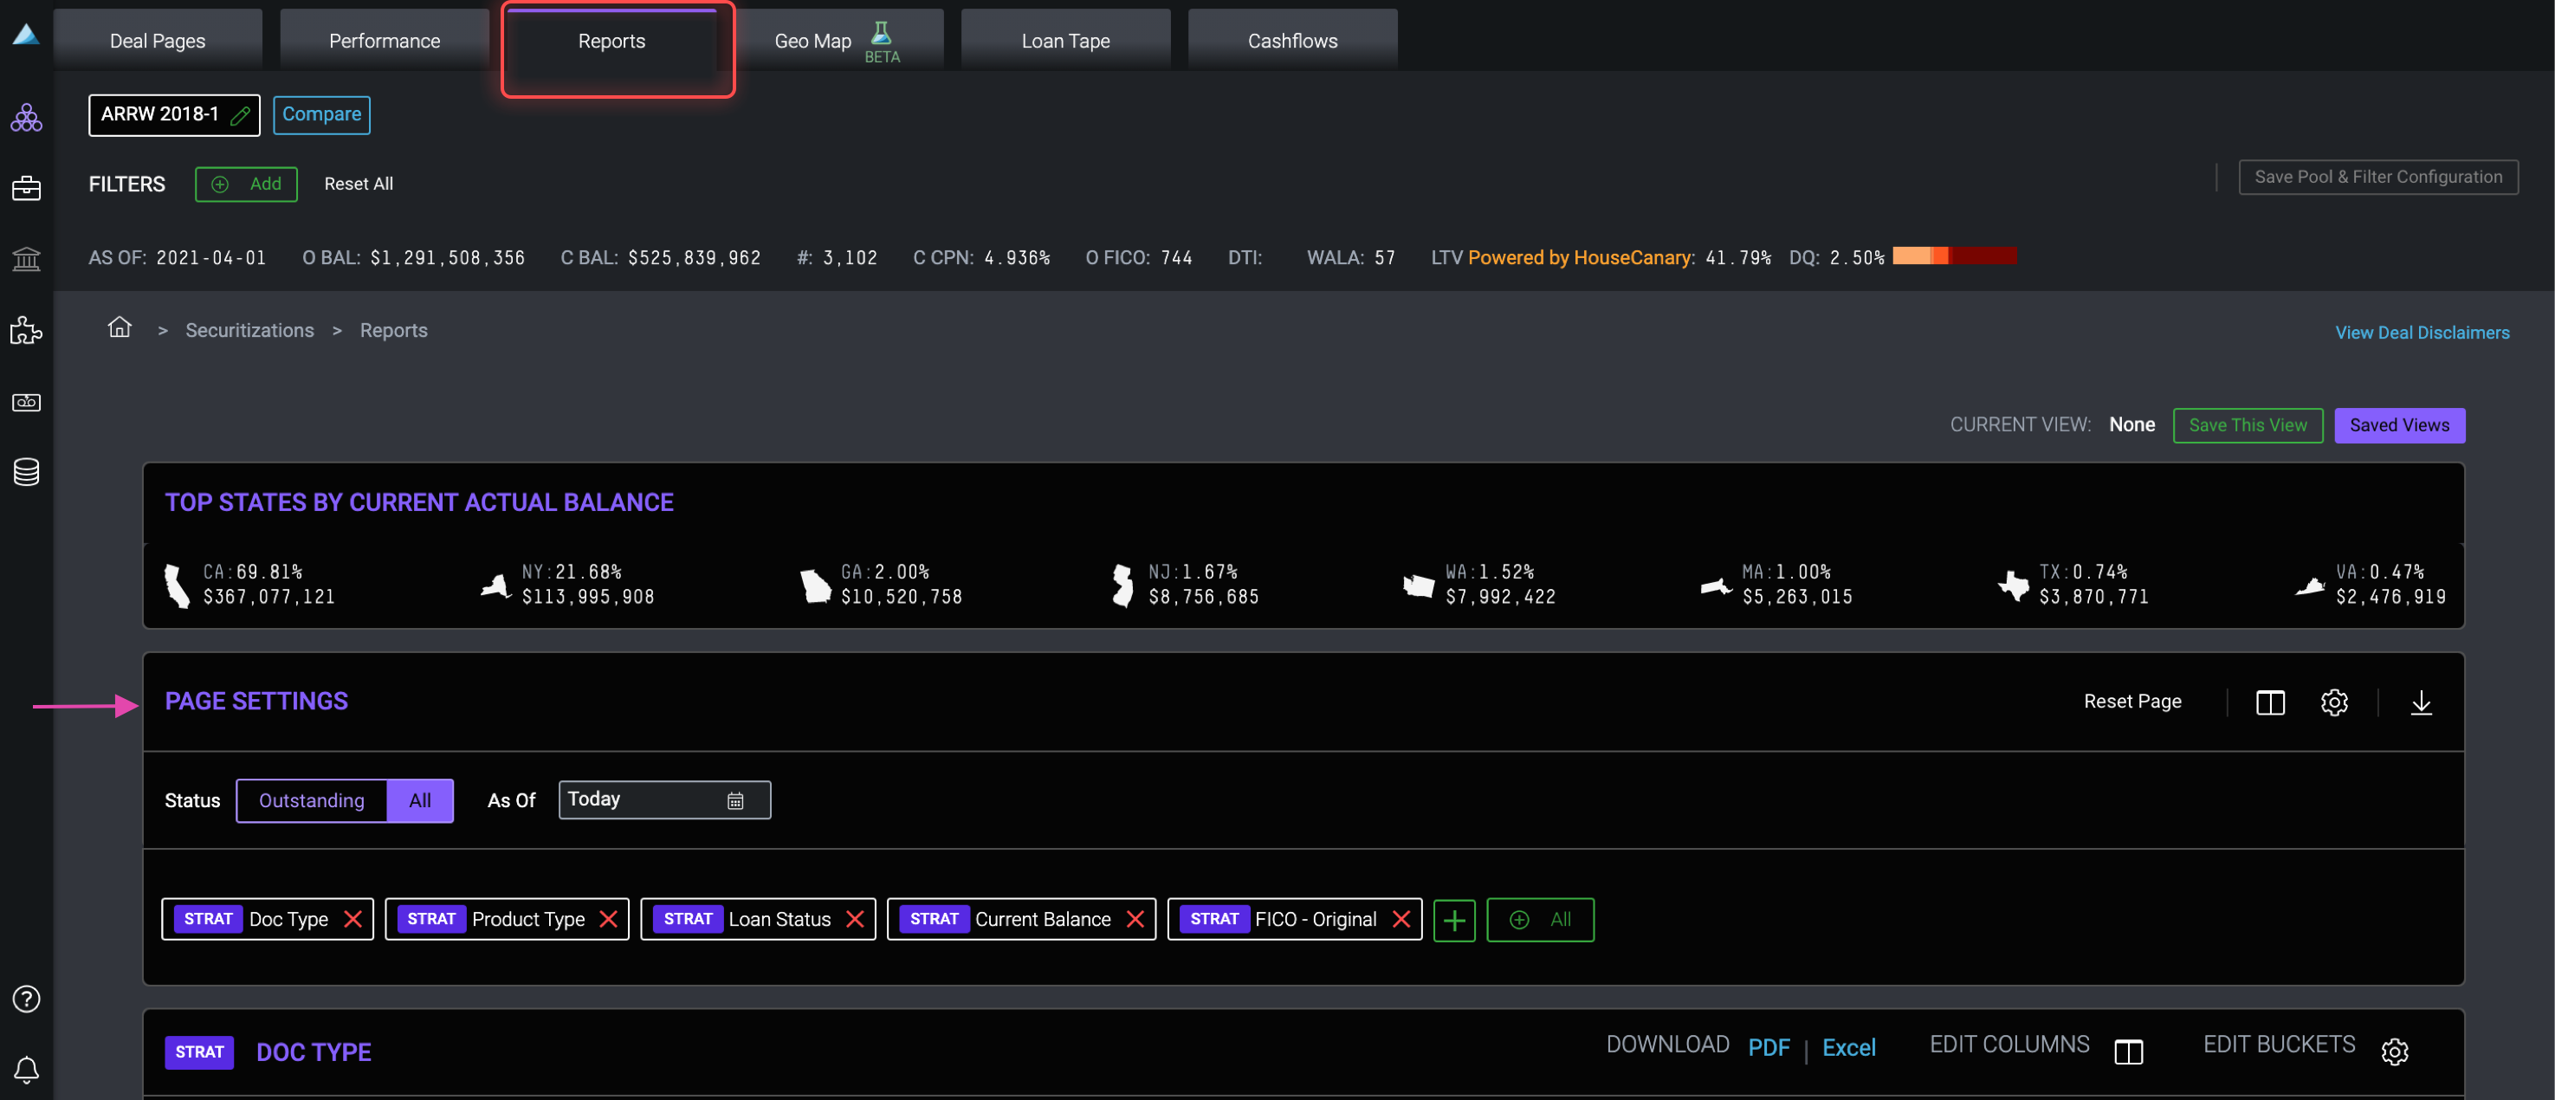Click the green plus to add strat
Viewport: 2555px width, 1100px height.
[x=1453, y=921]
